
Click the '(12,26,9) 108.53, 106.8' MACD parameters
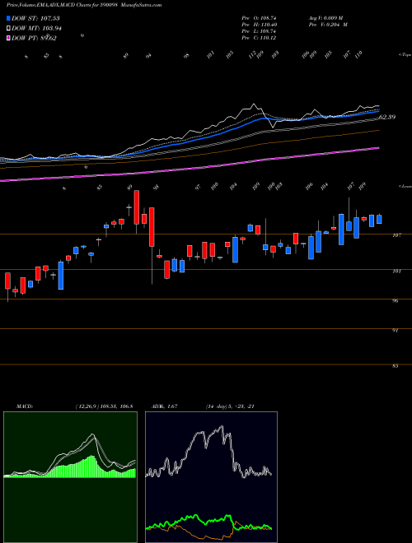point(104,406)
